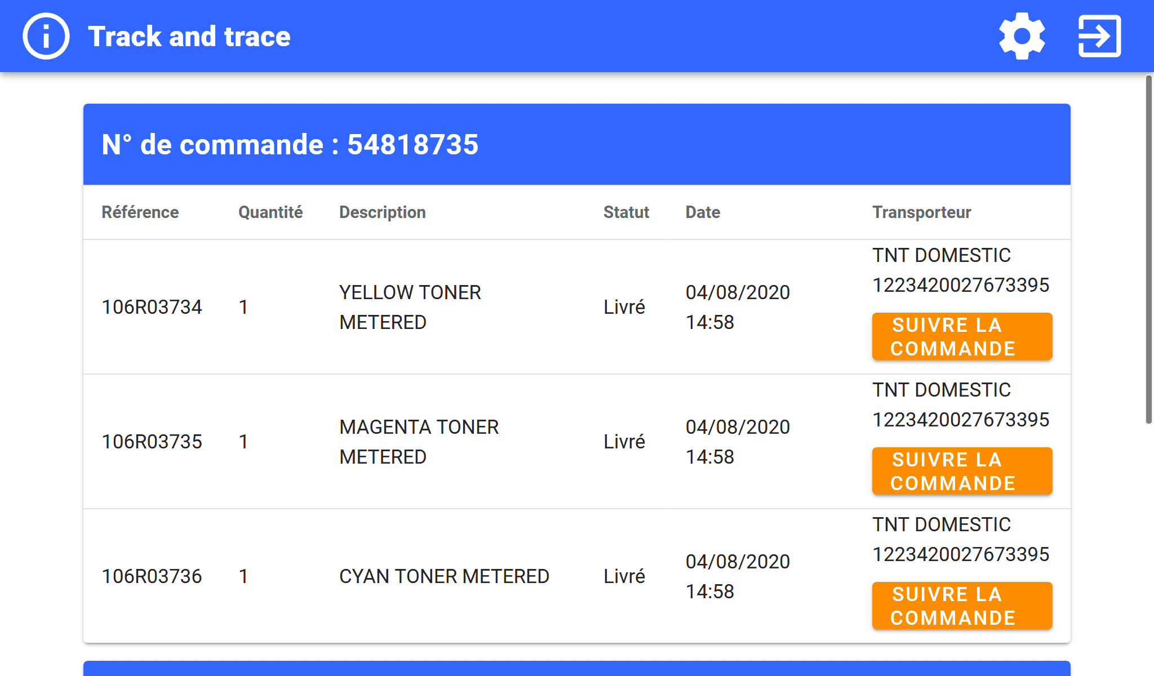Follow order for MAGENTA TONER METERED

(x=962, y=471)
